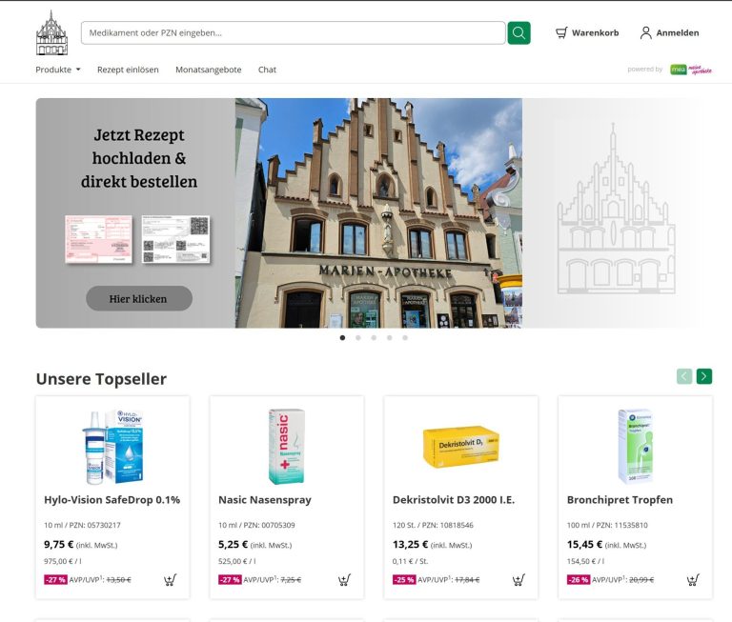Click Bronchipret Tropfen product image
The width and height of the screenshot is (732, 622).
click(636, 447)
